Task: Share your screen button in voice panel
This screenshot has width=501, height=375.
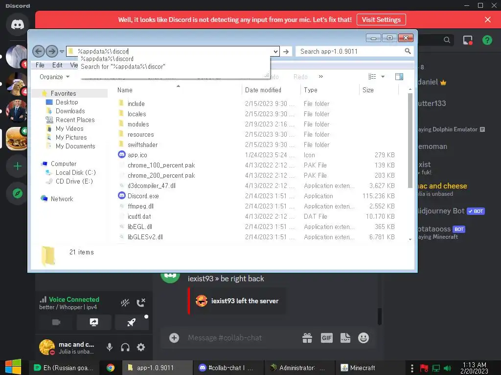Action: pos(94,322)
